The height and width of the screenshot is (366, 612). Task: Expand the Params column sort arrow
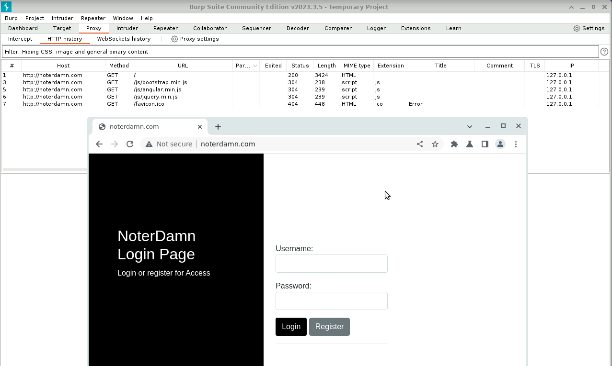[x=255, y=66]
